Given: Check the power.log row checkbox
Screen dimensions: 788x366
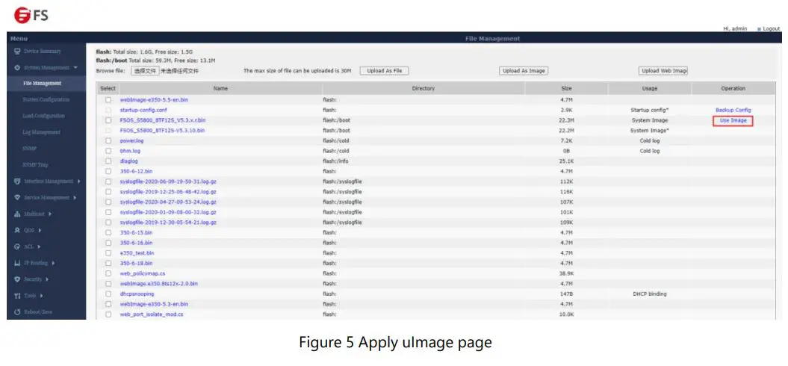Looking at the screenshot, I should [108, 140].
